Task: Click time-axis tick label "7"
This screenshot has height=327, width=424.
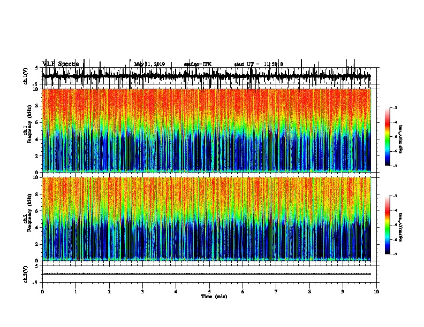Action: coord(276,292)
